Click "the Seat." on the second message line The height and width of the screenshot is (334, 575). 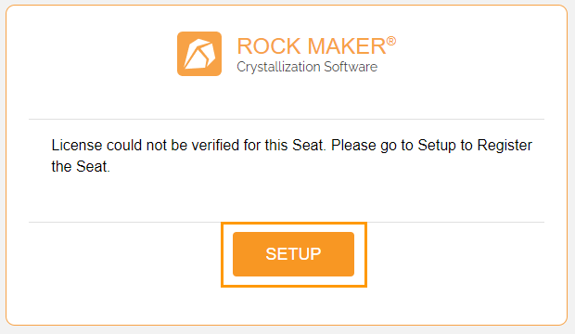81,167
